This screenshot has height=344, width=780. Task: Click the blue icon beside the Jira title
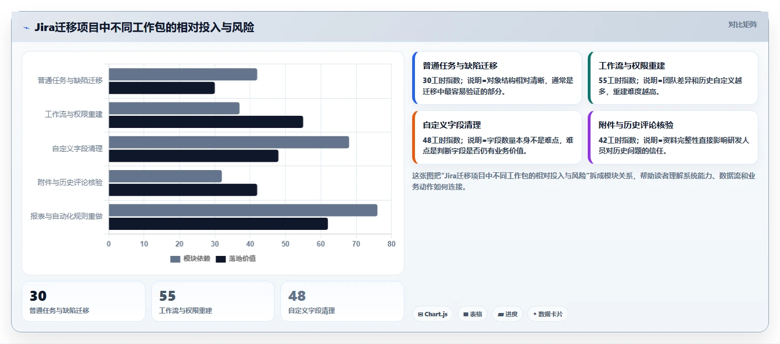pyautogui.click(x=26, y=28)
